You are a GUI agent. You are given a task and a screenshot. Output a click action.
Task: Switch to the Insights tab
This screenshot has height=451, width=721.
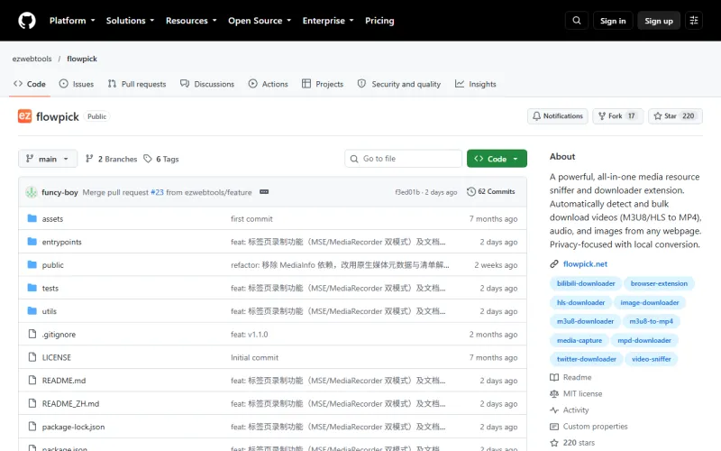click(476, 84)
